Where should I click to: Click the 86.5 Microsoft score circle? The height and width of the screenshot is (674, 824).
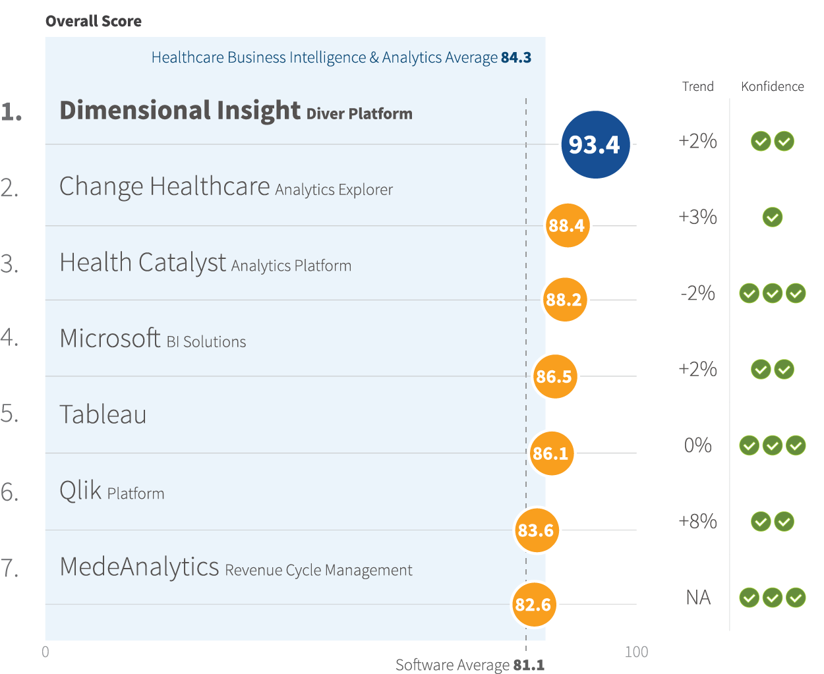(554, 376)
